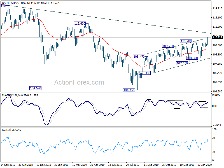Click the RSI(14) 66.6545 indicator label

[x=11, y=130]
